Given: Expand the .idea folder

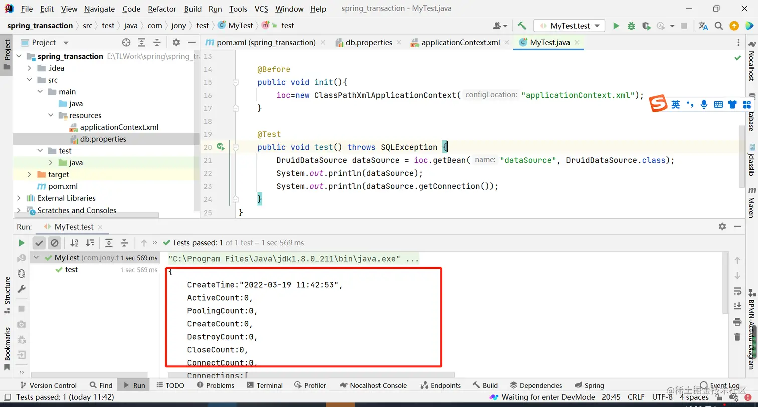Looking at the screenshot, I should pyautogui.click(x=30, y=68).
